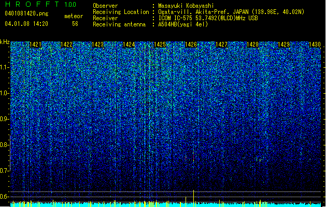Click the HROFFT program title
The height and width of the screenshot is (207, 326).
[x=32, y=4]
